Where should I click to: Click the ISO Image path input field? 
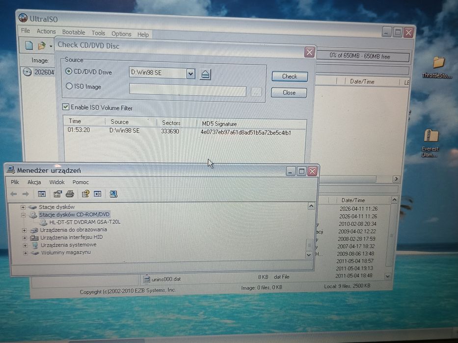[188, 91]
